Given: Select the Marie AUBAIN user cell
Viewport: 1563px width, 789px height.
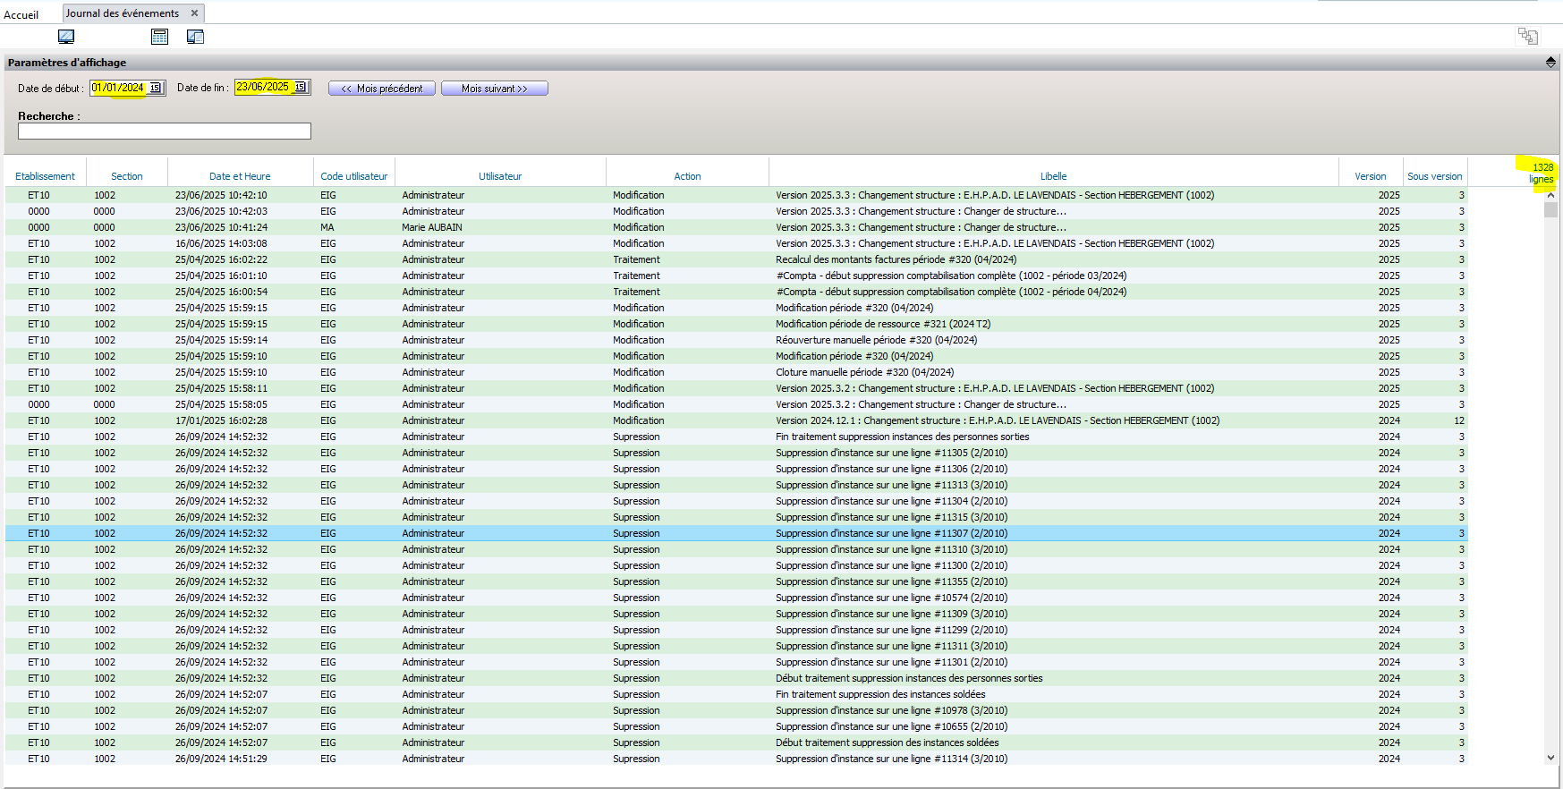Looking at the screenshot, I should (x=431, y=227).
